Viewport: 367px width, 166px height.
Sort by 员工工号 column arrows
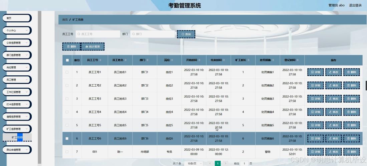100,60
